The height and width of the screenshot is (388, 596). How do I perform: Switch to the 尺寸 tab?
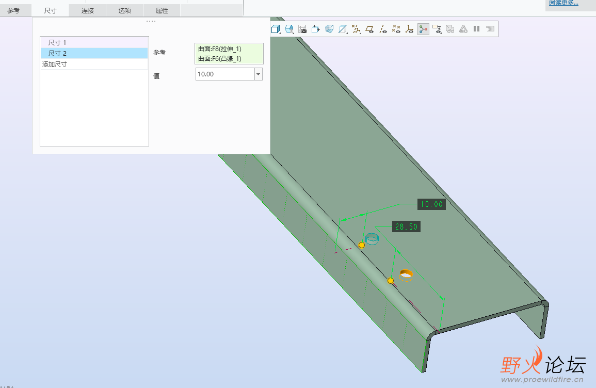tap(50, 11)
